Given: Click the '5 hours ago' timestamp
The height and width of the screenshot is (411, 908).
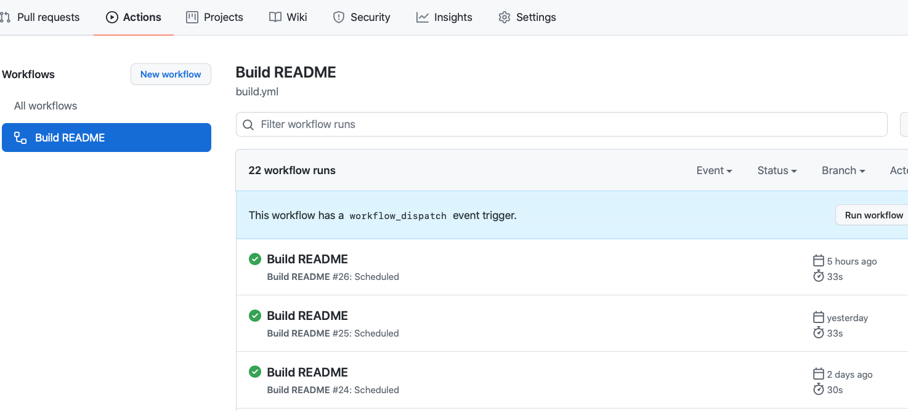Looking at the screenshot, I should point(852,261).
